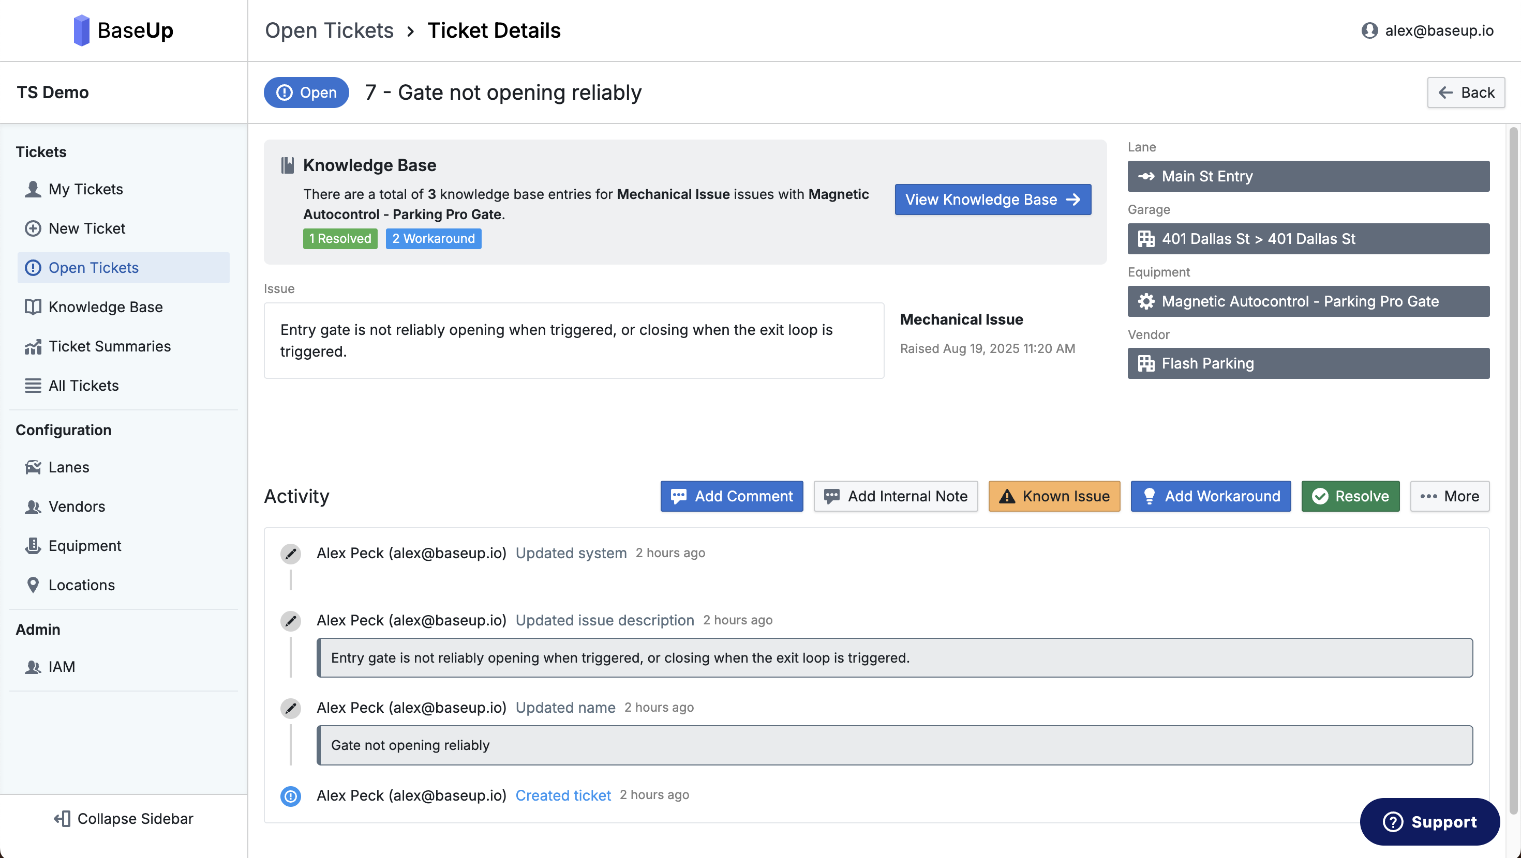Open Equipment configuration page
Screen dimensions: 1521x858
tap(124, 546)
